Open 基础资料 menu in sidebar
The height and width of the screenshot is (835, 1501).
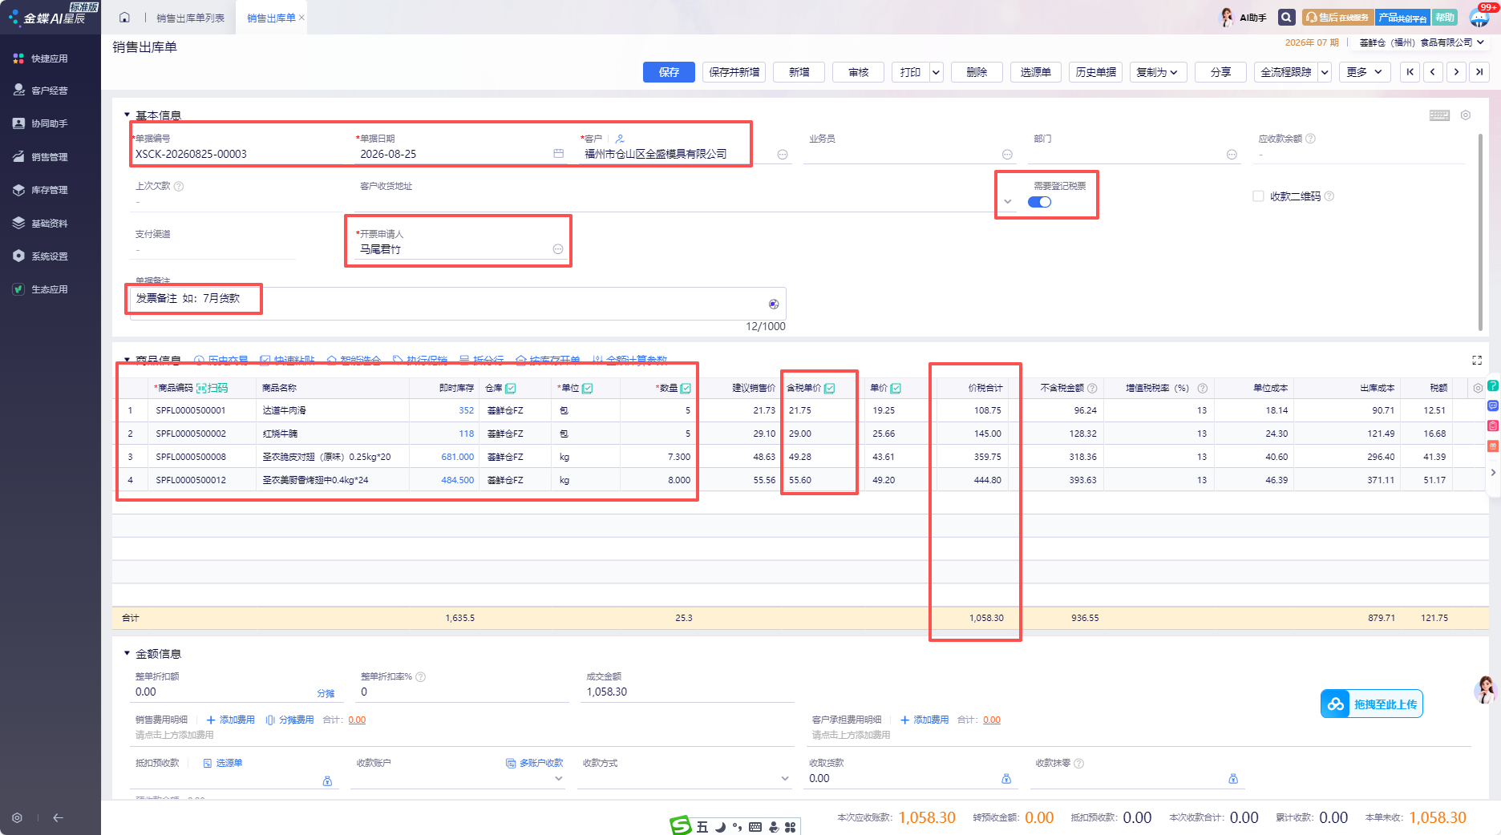[51, 224]
